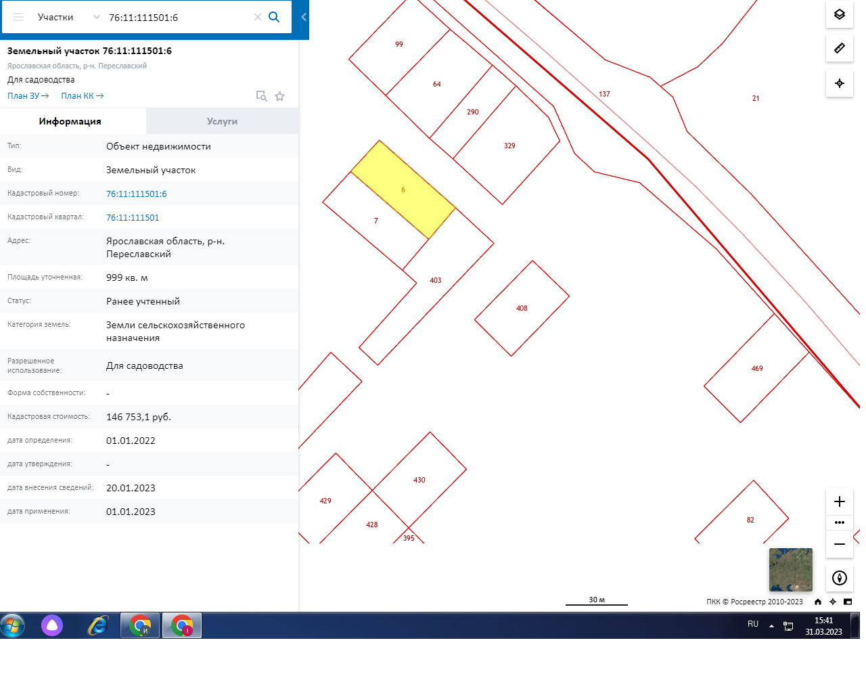Click the RU language indicator in the tray
Viewport: 866px width, 693px height.
pyautogui.click(x=753, y=624)
